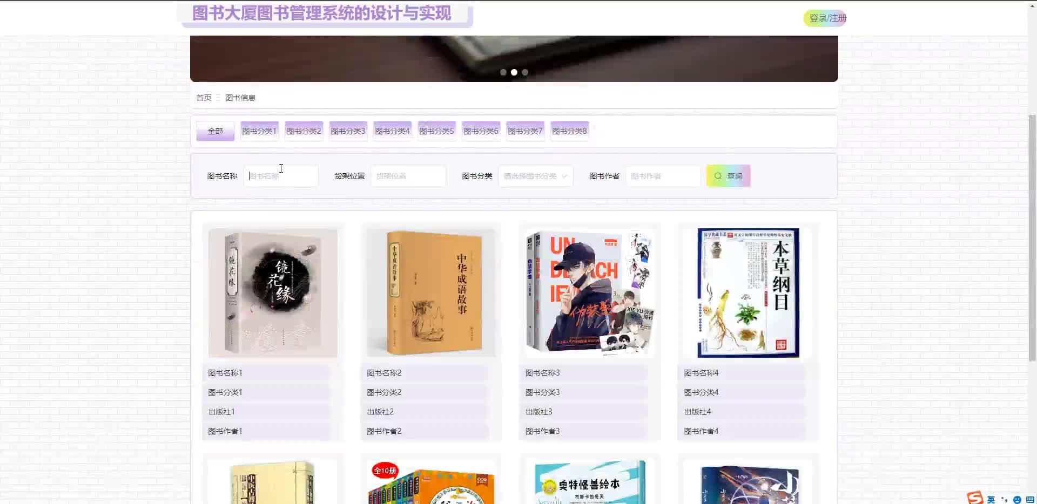The width and height of the screenshot is (1037, 504).
Task: Select the second carousel indicator dot
Action: pos(514,72)
